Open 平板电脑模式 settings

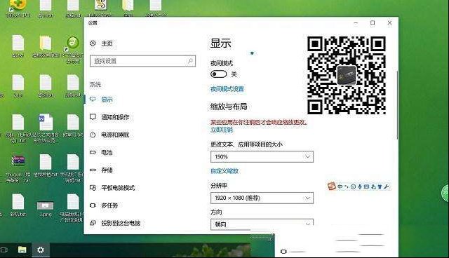pos(118,188)
